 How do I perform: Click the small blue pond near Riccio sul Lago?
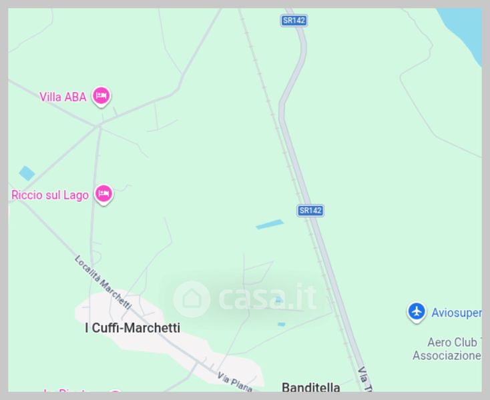[x=27, y=173]
